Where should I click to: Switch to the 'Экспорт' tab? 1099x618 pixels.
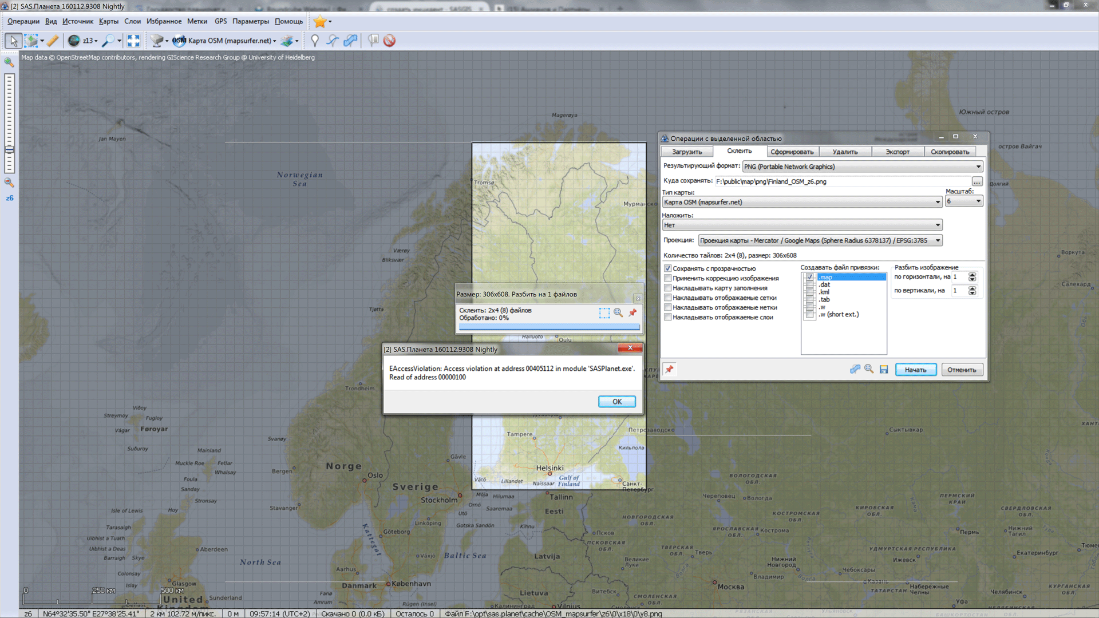coord(897,152)
